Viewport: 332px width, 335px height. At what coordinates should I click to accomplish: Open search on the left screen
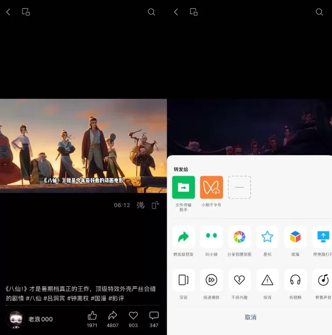(151, 12)
